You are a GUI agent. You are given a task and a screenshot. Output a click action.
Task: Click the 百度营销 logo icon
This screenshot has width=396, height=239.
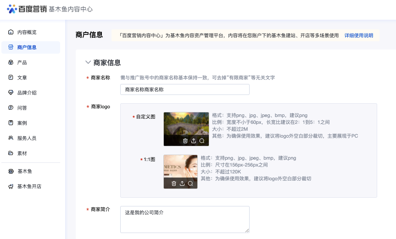click(12, 9)
